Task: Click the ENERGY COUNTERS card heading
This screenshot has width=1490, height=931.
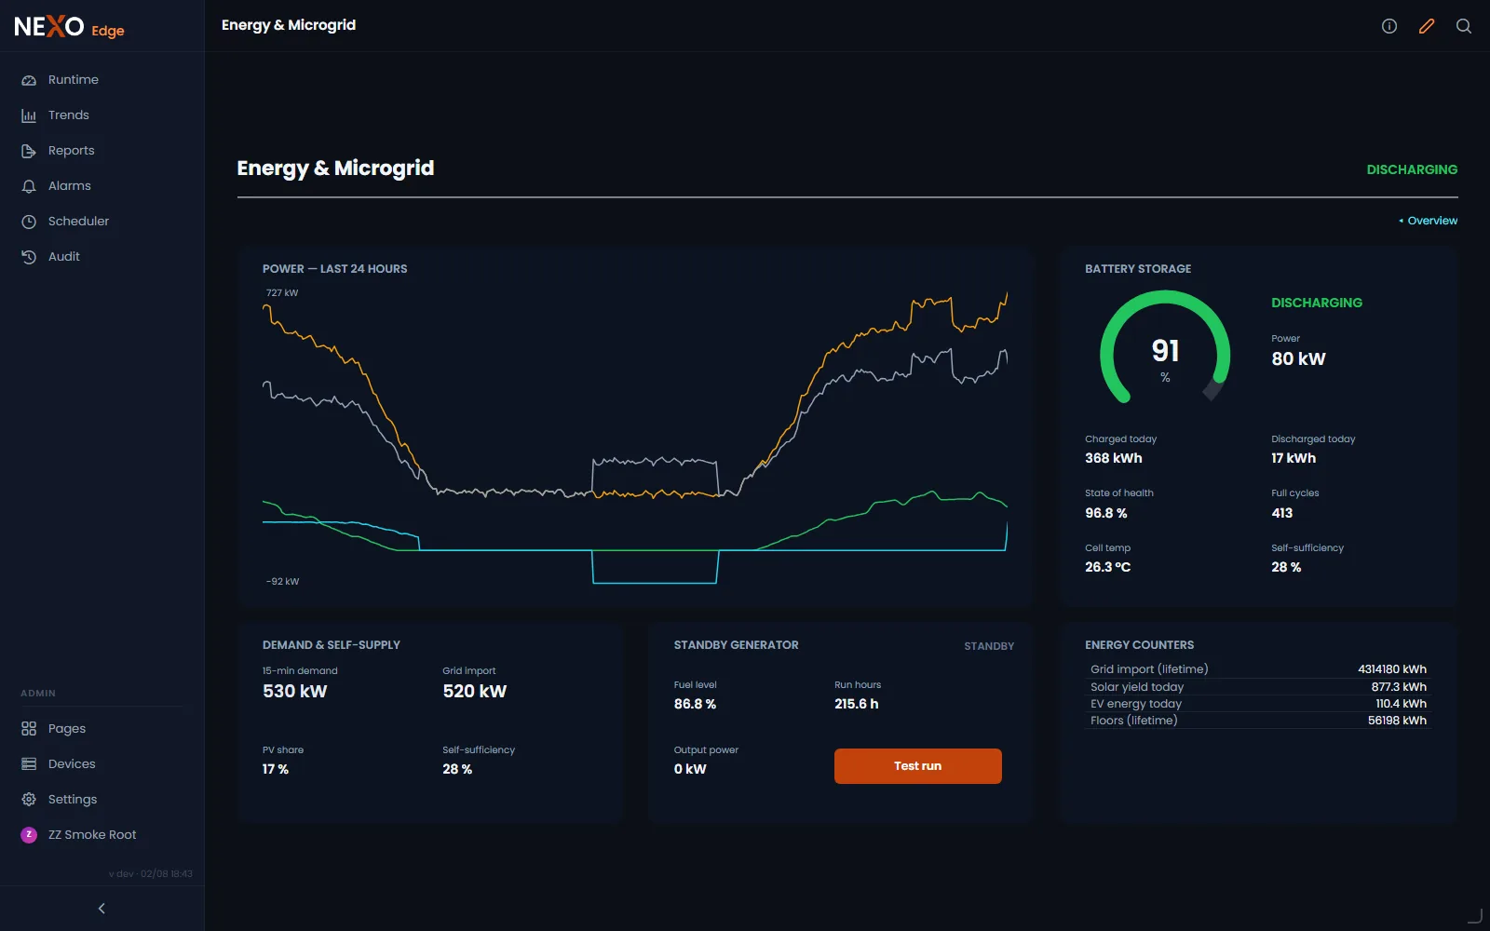Action: [x=1139, y=645]
